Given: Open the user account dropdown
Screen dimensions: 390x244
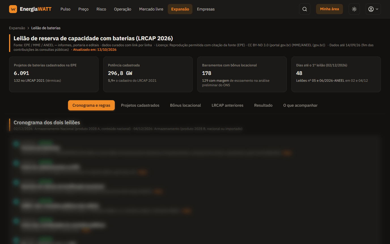Looking at the screenshot, I should pyautogui.click(x=373, y=9).
